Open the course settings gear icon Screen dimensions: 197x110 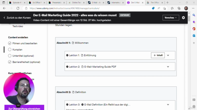[183, 18]
